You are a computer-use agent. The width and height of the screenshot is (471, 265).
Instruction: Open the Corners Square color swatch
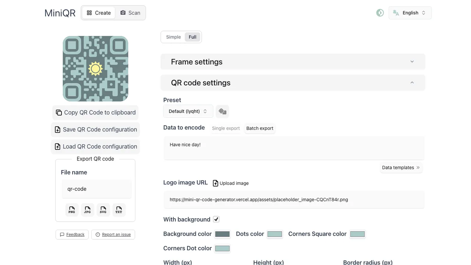(x=357, y=234)
